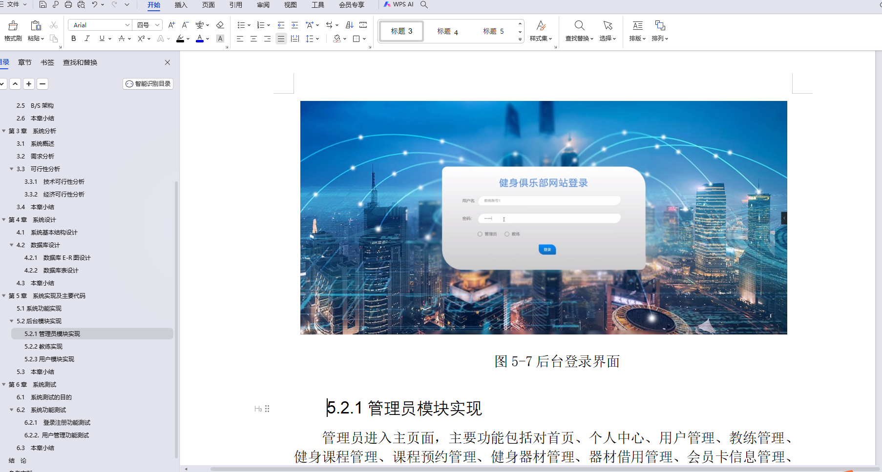Click the 智能识别目录 button
This screenshot has width=882, height=472.
[x=148, y=84]
